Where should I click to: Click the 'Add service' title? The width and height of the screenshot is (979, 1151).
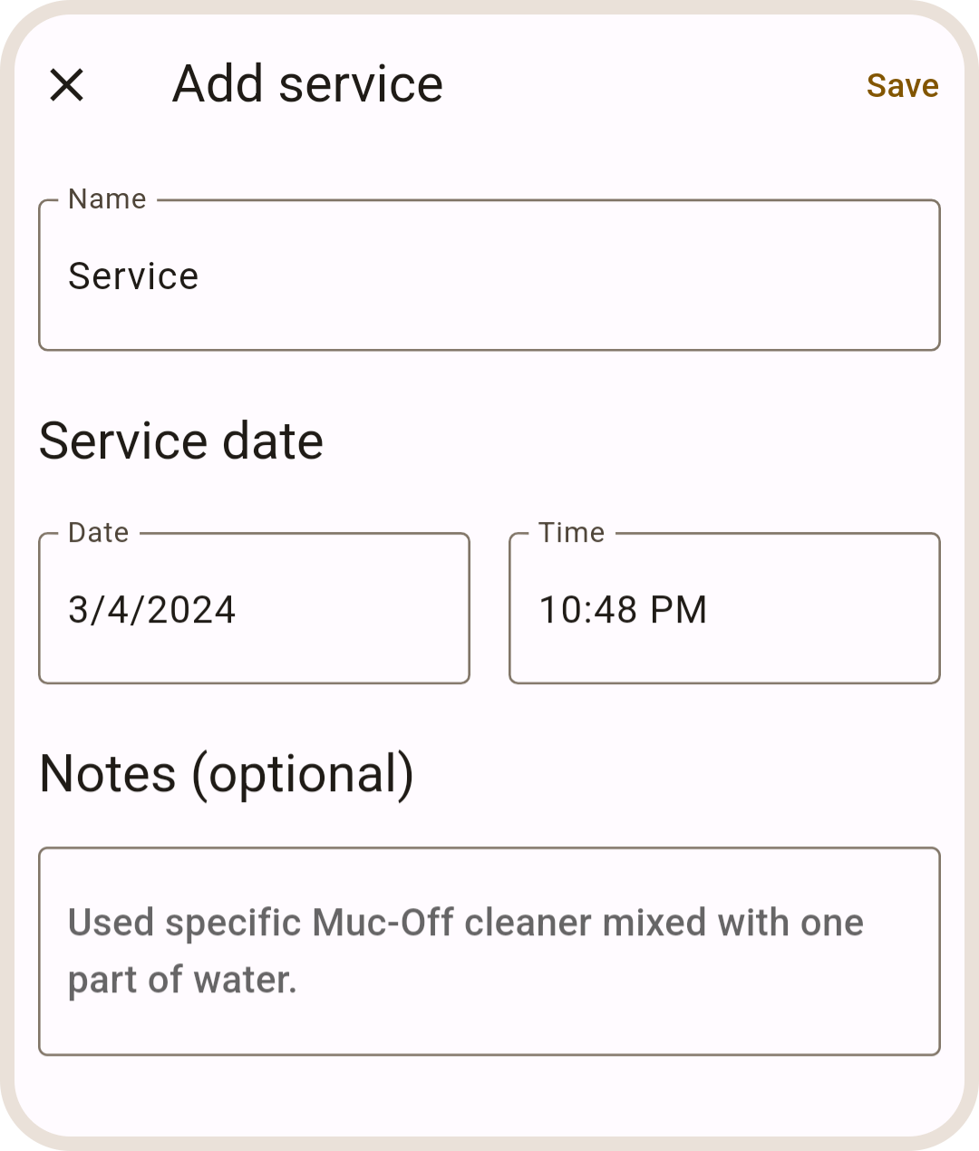point(307,84)
